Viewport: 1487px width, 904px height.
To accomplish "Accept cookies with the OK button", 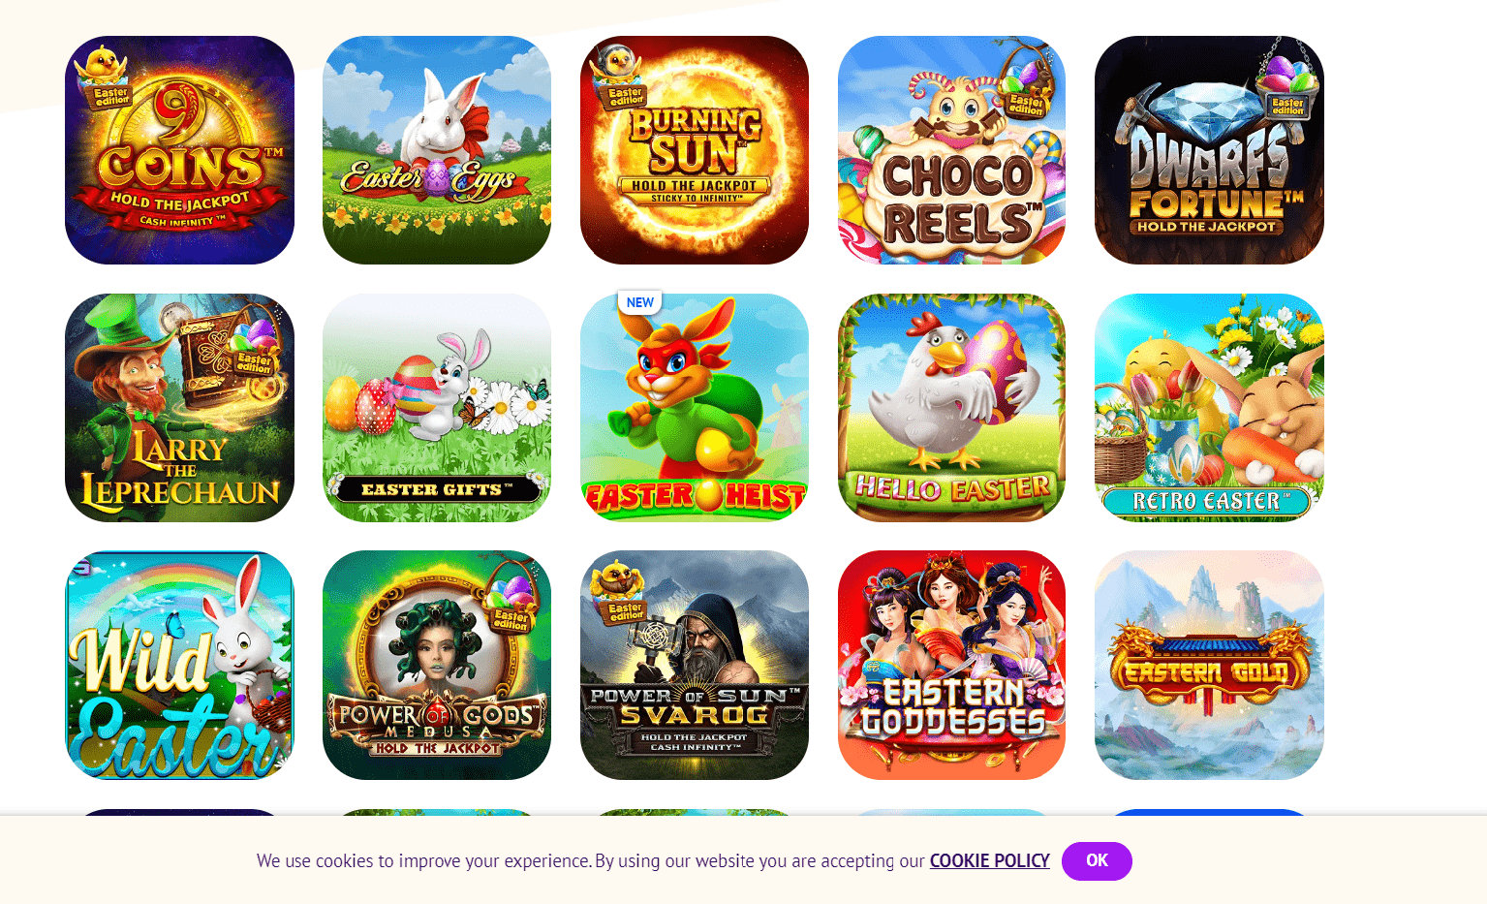I will pos(1097,861).
